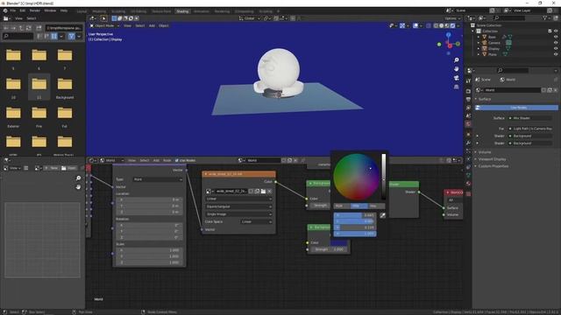Select the Camera item in outliner
Screen dimensions: 561x315
[494, 43]
